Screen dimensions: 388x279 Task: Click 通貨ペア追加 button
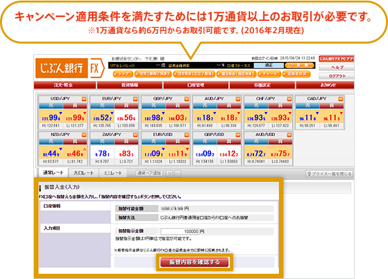tap(149, 173)
